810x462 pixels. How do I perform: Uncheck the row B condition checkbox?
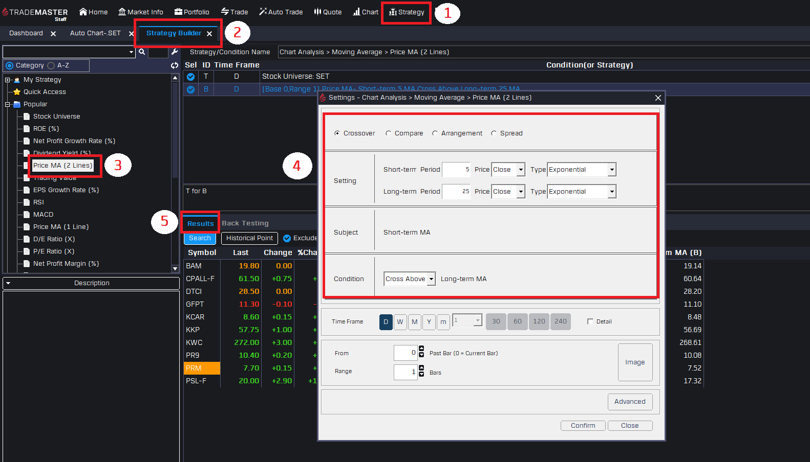coord(190,89)
